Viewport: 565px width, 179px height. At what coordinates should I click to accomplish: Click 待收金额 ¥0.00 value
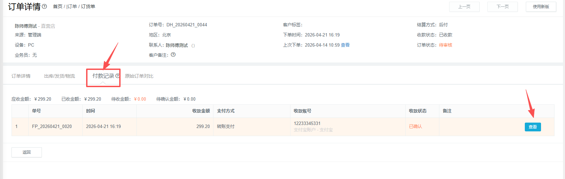140,99
